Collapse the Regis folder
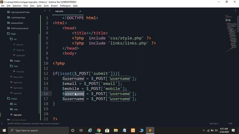Image resolution: width=239 pixels, height=134 pixels. pos(12,34)
